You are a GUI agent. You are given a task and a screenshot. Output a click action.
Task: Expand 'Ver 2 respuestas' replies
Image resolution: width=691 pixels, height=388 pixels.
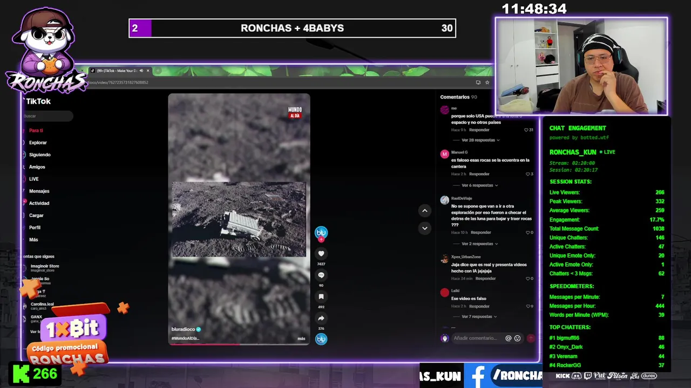tap(479, 244)
